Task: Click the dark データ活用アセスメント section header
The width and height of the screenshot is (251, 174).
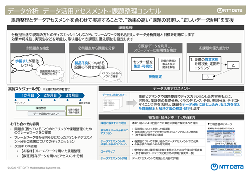Action: click(171, 88)
